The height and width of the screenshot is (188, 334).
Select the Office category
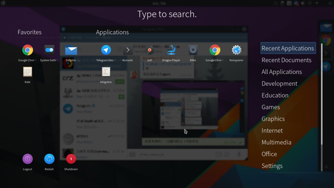tap(269, 154)
